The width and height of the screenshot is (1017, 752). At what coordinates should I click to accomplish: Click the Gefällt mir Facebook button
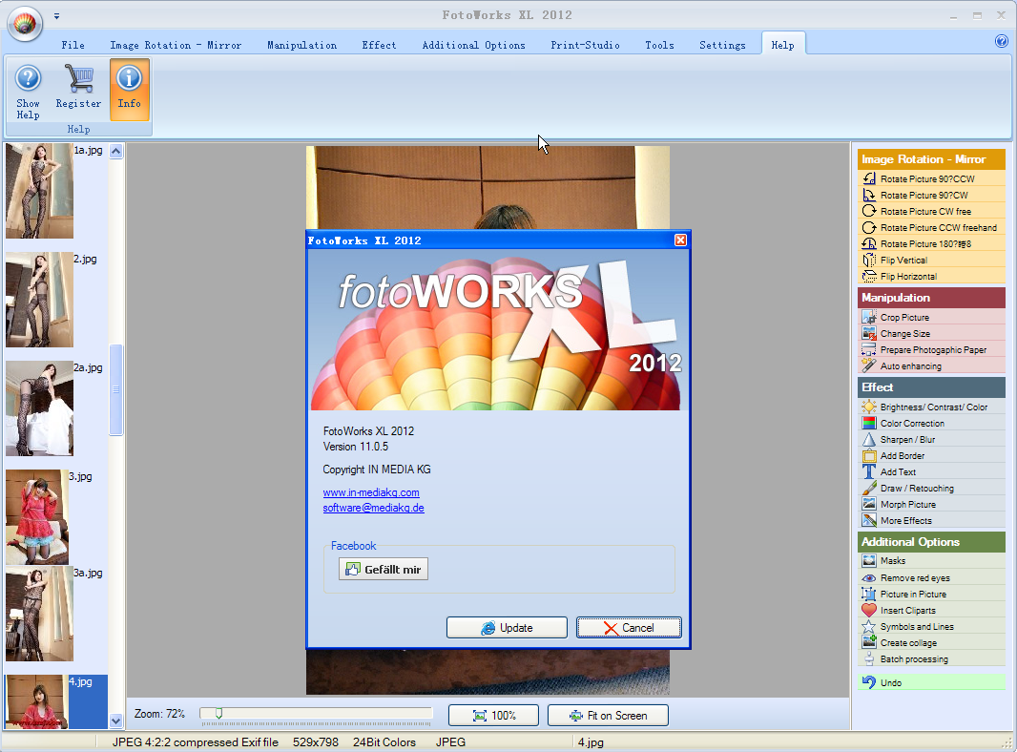pos(384,569)
